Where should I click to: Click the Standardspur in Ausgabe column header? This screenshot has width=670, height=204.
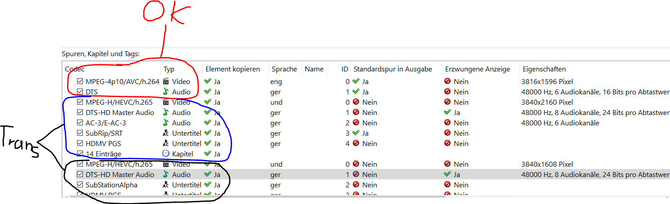(392, 69)
